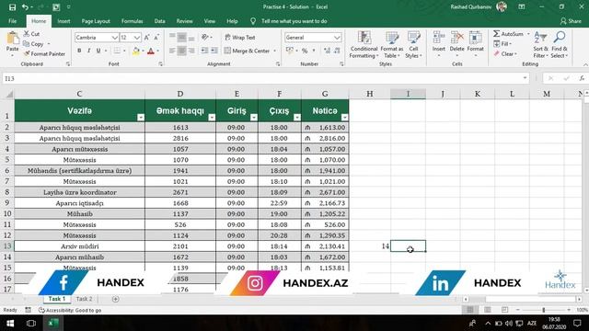
Task: Click the Paste clipboard icon
Action: pos(12,38)
